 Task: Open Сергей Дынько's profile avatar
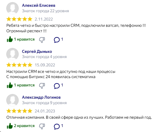click(x=12, y=54)
